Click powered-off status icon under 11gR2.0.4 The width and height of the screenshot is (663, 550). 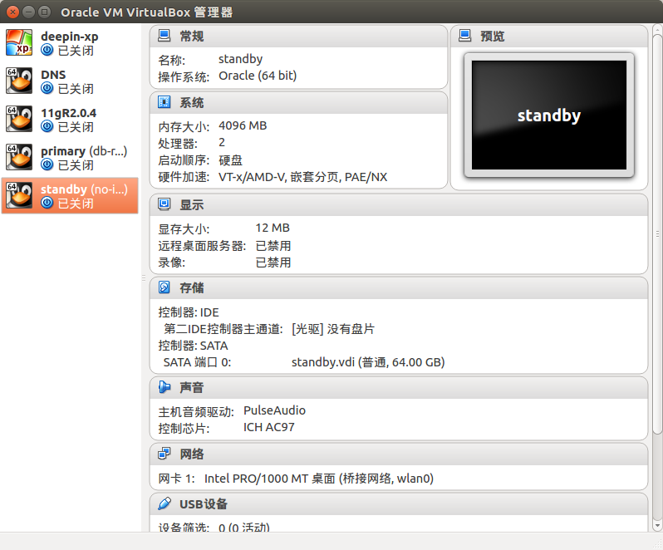[x=47, y=126]
